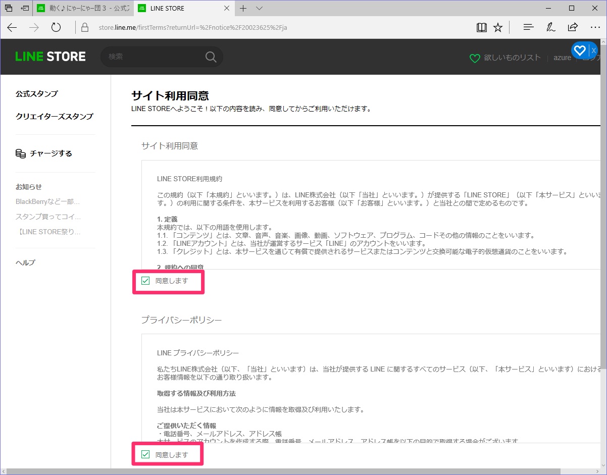The height and width of the screenshot is (475, 607).
Task: Open the スタンプ買ってコイ notice link
Action: [48, 217]
